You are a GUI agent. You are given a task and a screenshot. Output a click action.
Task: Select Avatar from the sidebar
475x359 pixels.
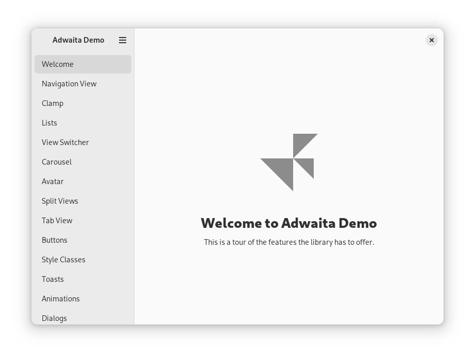[82, 182]
